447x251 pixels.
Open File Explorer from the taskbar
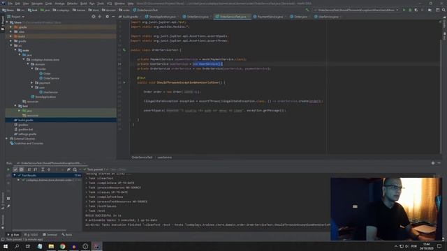point(51,246)
